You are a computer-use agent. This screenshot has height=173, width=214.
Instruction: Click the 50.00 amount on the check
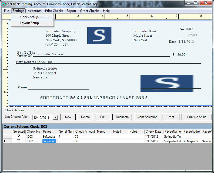point(181,55)
